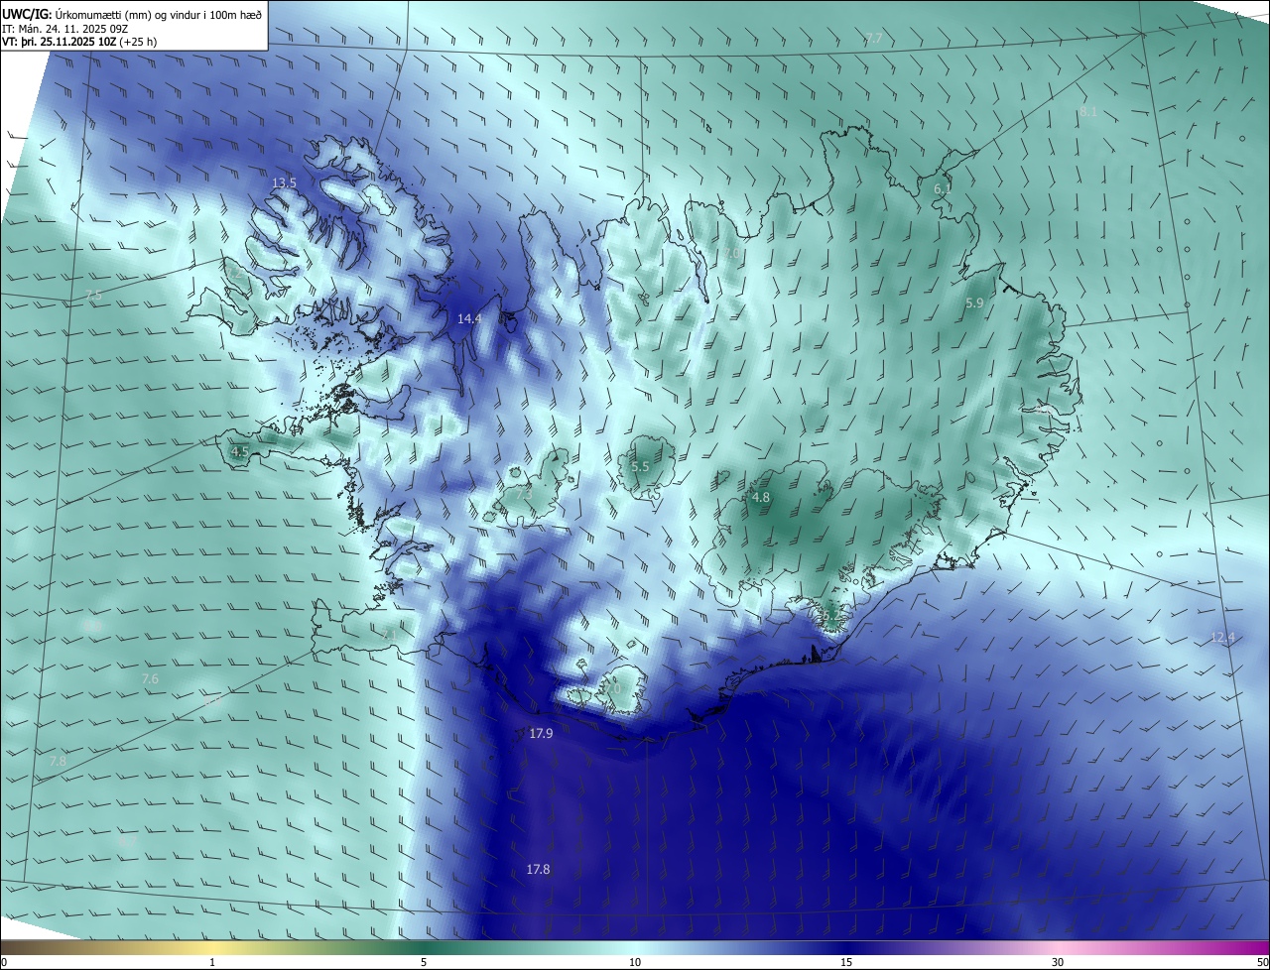Click the 12.4 value over the southeast ocean

(1223, 637)
